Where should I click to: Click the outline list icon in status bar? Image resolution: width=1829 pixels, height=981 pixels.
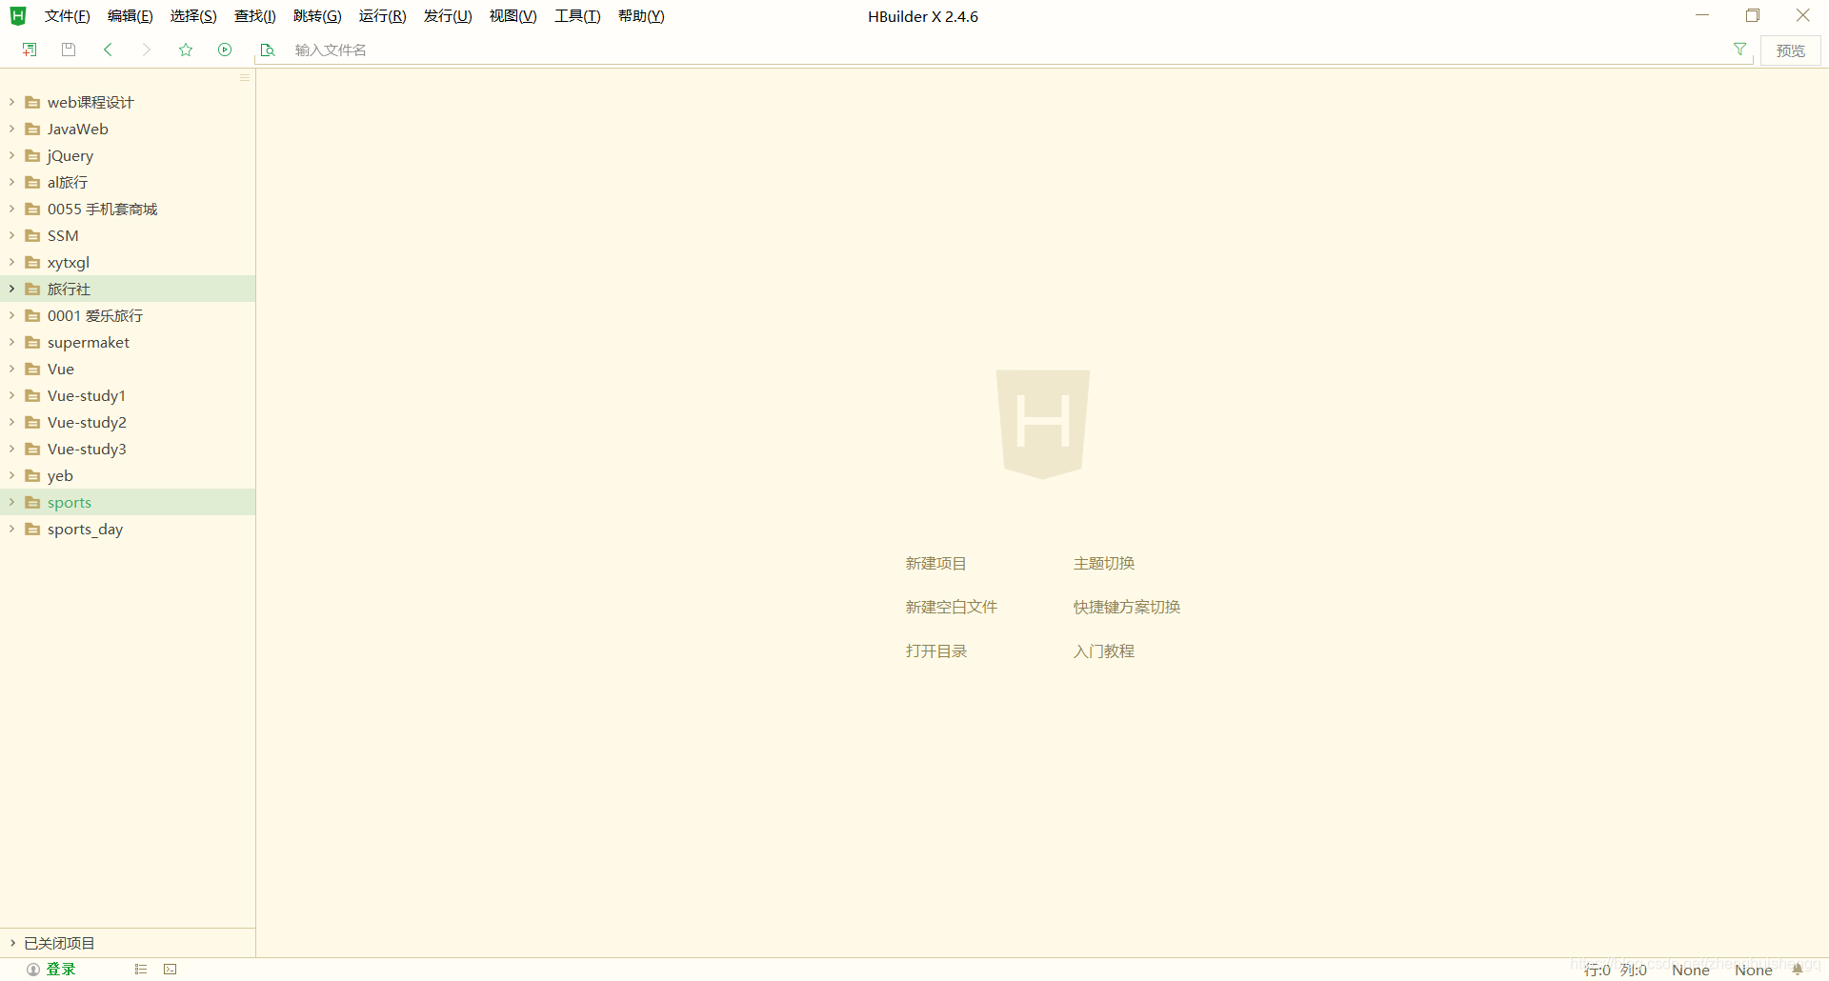(x=141, y=970)
